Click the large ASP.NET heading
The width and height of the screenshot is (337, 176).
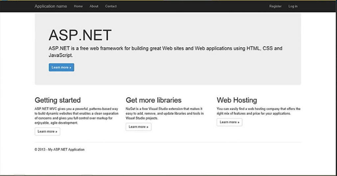(80, 35)
